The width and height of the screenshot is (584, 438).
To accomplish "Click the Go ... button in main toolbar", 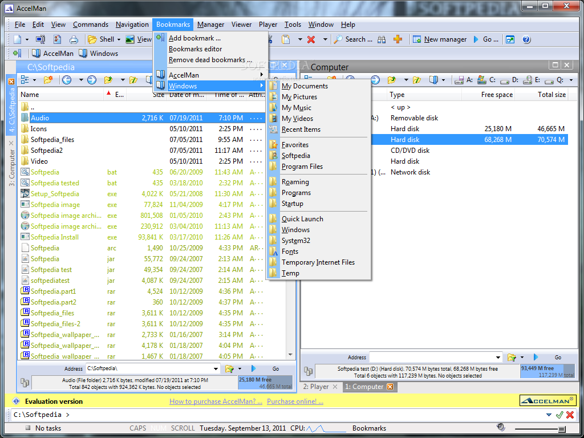I will point(486,39).
